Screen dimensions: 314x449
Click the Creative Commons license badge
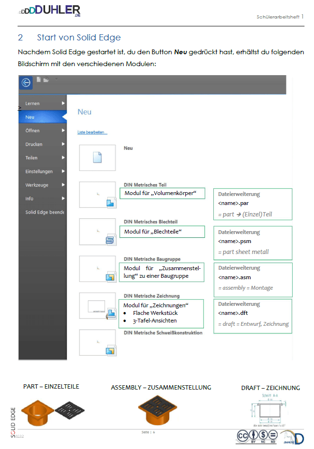coord(257,437)
